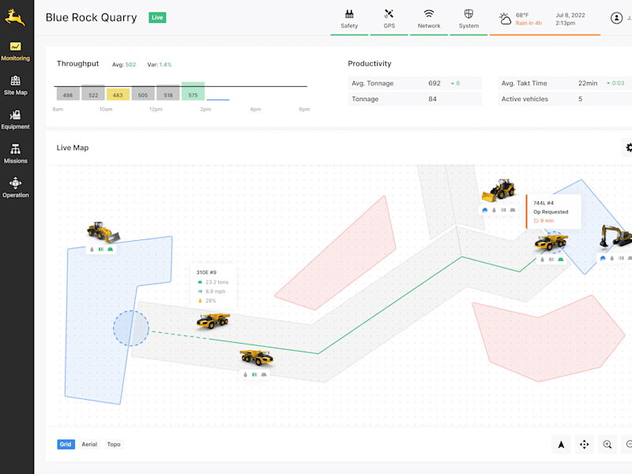632x474 pixels.
Task: Select the lower dump truck on the route
Action: 257,357
